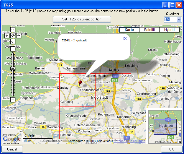Open the Nutzungsbedingungen link
This screenshot has width=184, height=154.
[129, 141]
